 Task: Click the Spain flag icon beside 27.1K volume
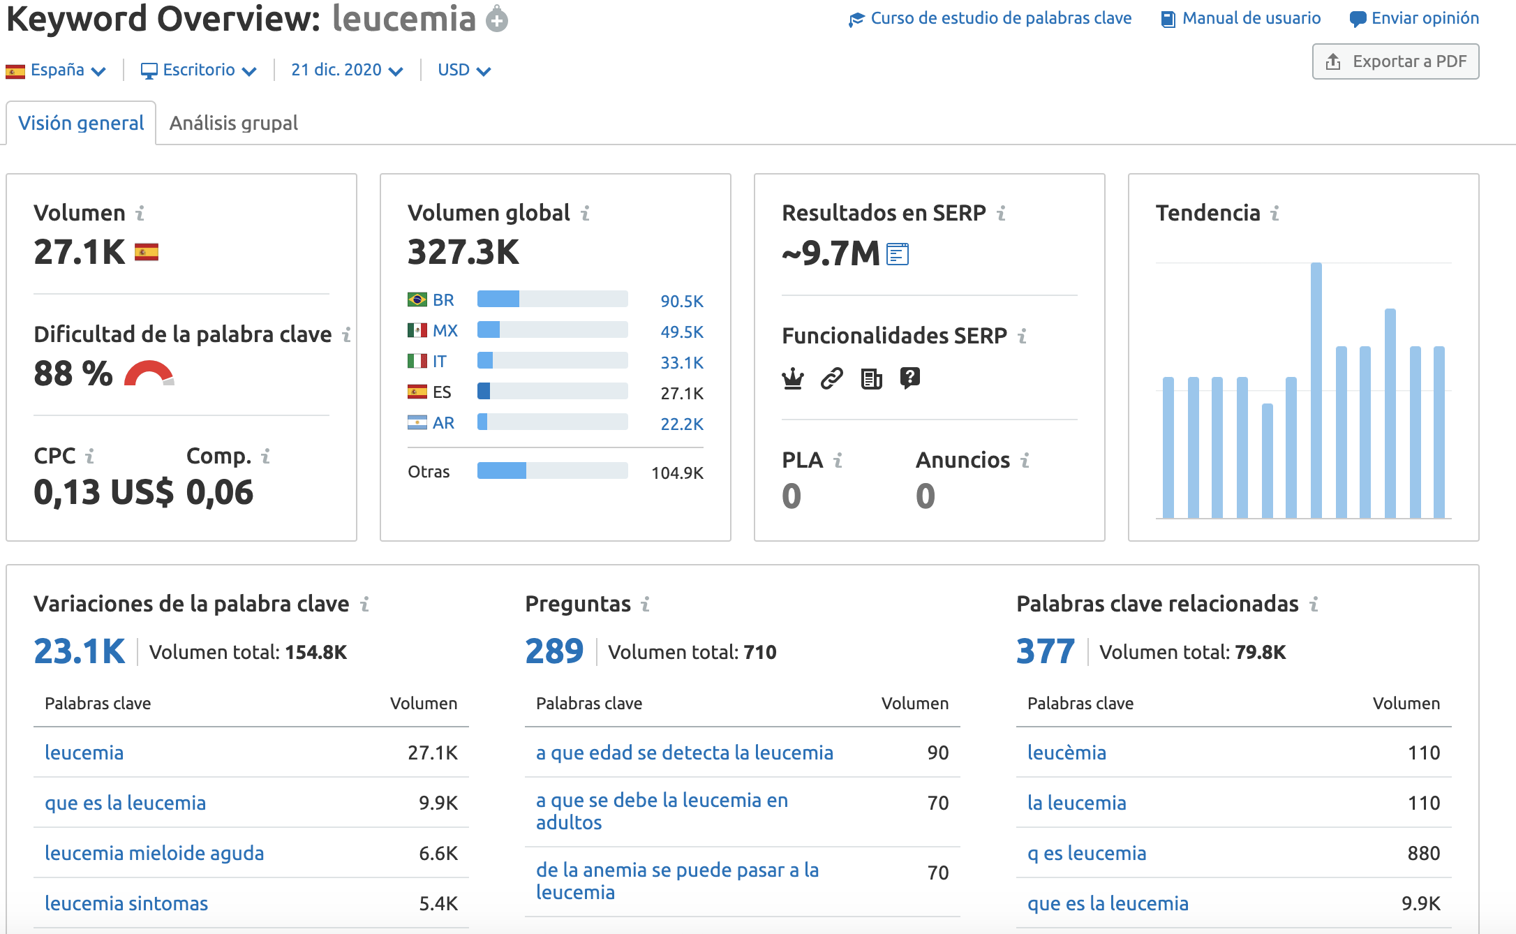pos(147,252)
